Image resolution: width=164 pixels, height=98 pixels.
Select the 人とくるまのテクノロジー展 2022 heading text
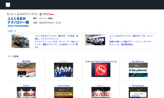tap(29, 14)
